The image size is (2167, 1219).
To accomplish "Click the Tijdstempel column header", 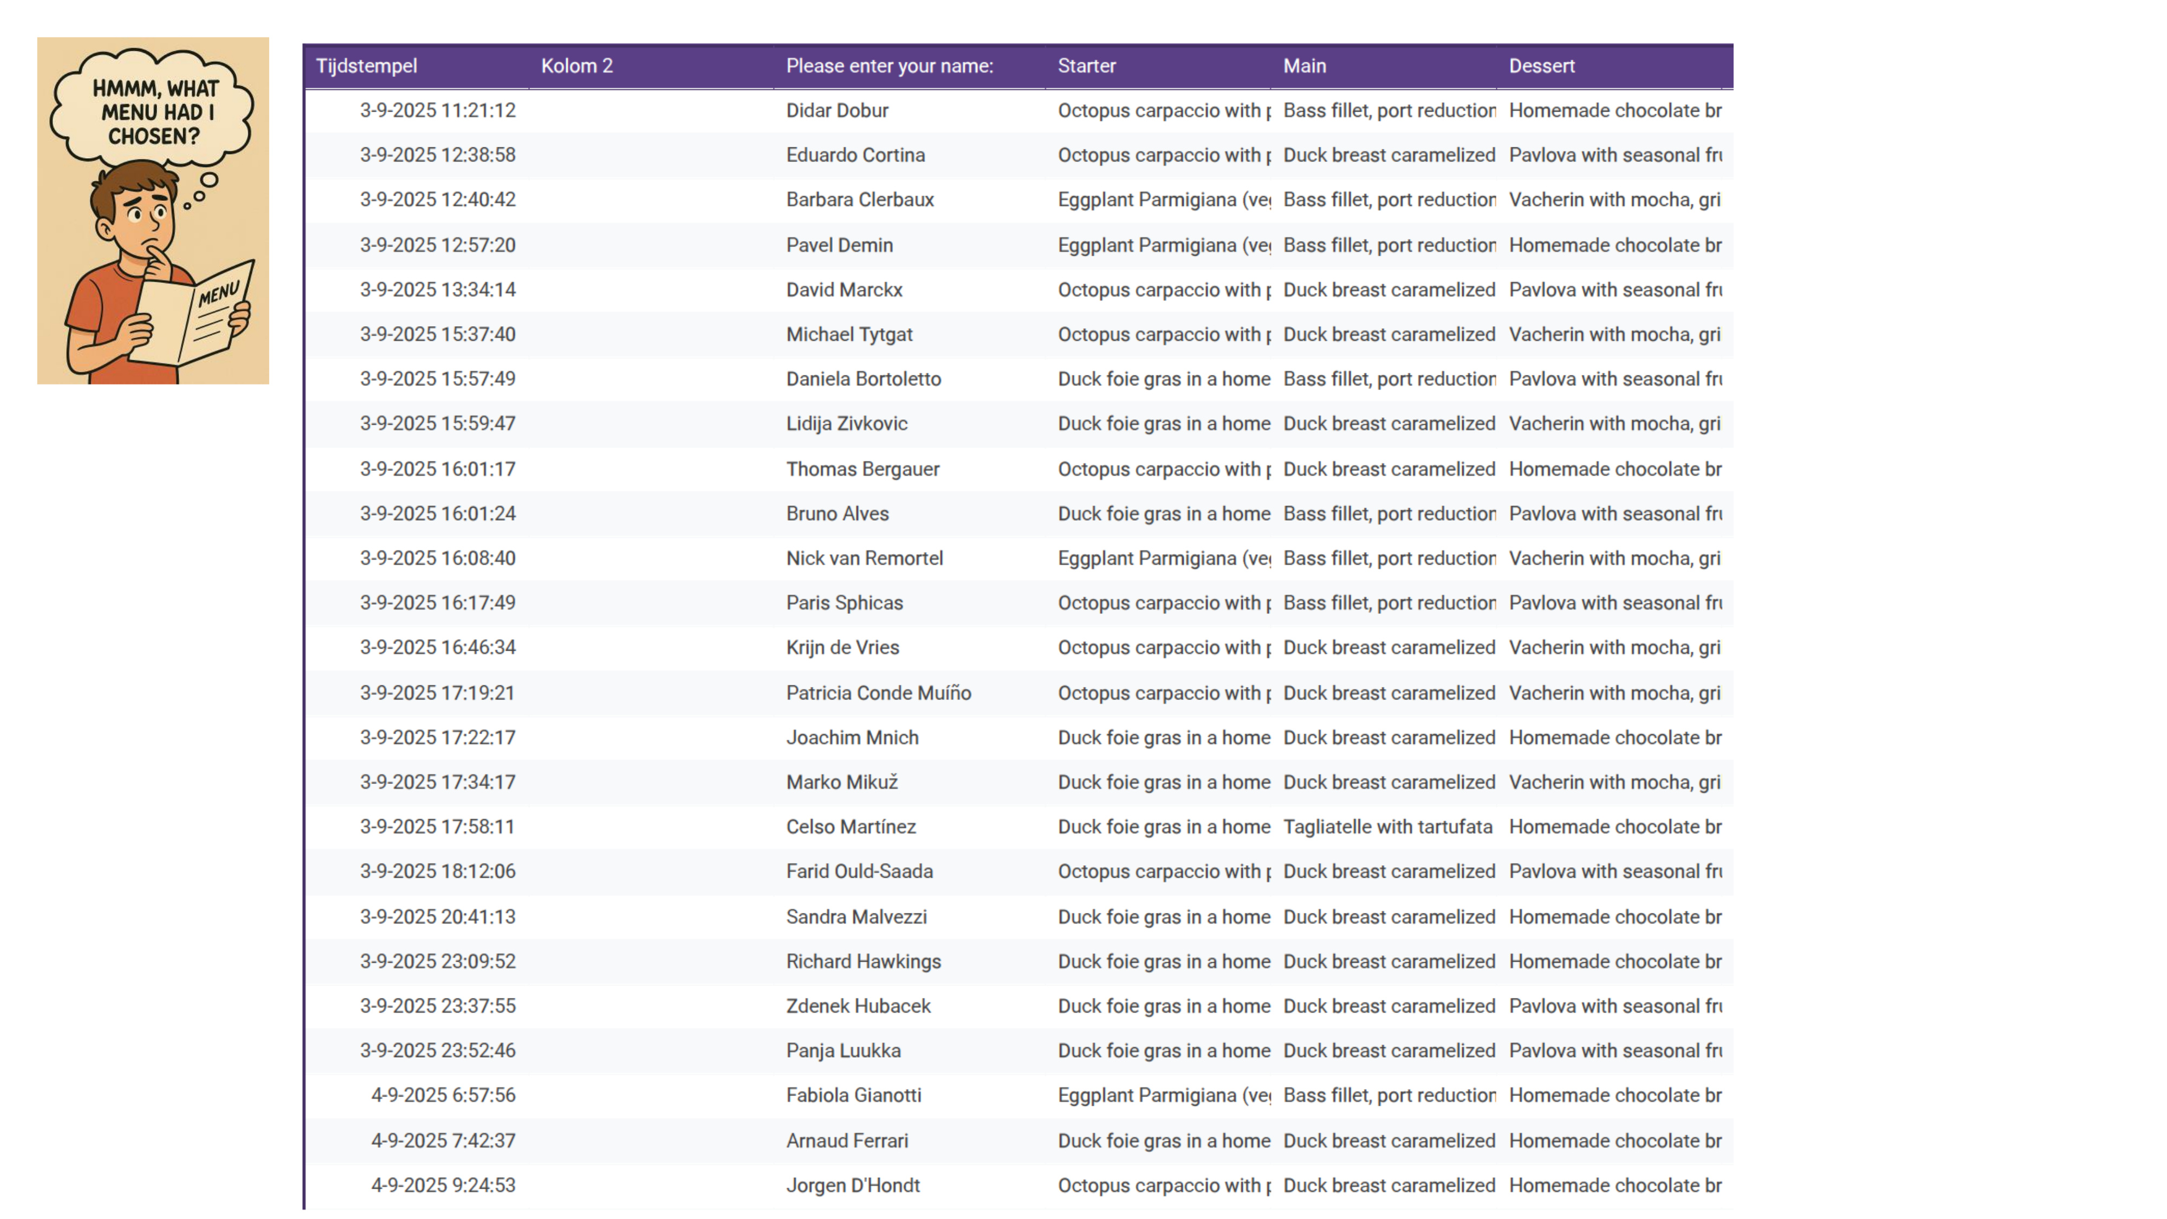I will (x=366, y=66).
